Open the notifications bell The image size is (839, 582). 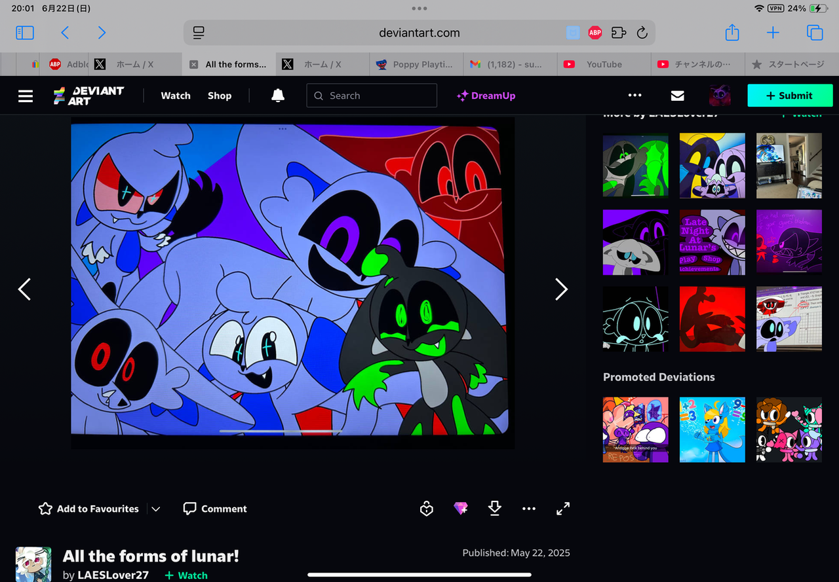coord(278,96)
